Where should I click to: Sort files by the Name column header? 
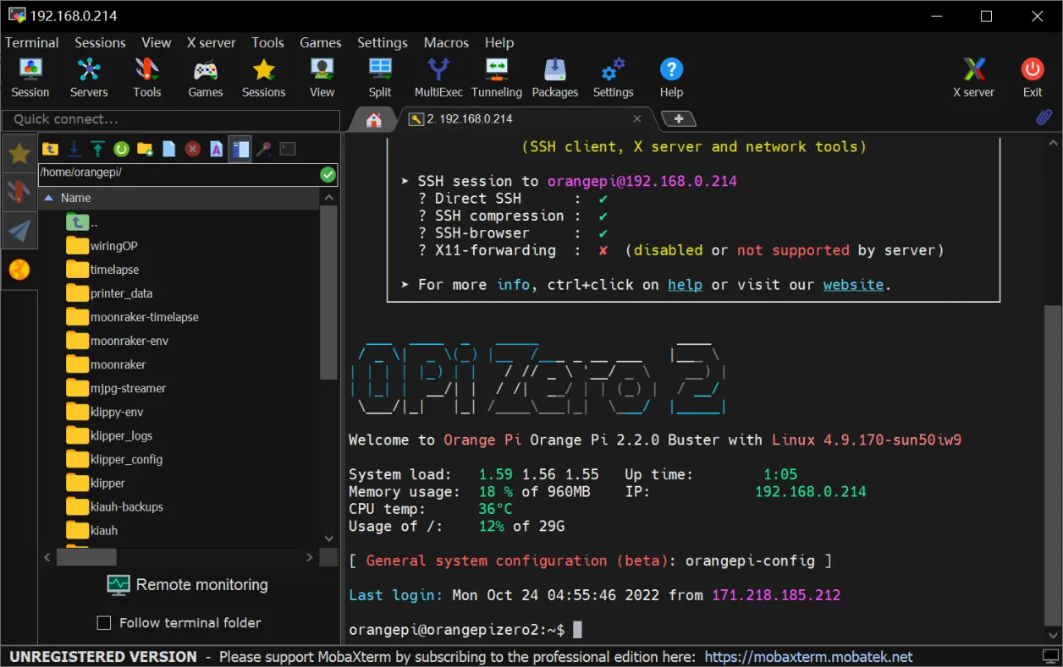(x=179, y=198)
